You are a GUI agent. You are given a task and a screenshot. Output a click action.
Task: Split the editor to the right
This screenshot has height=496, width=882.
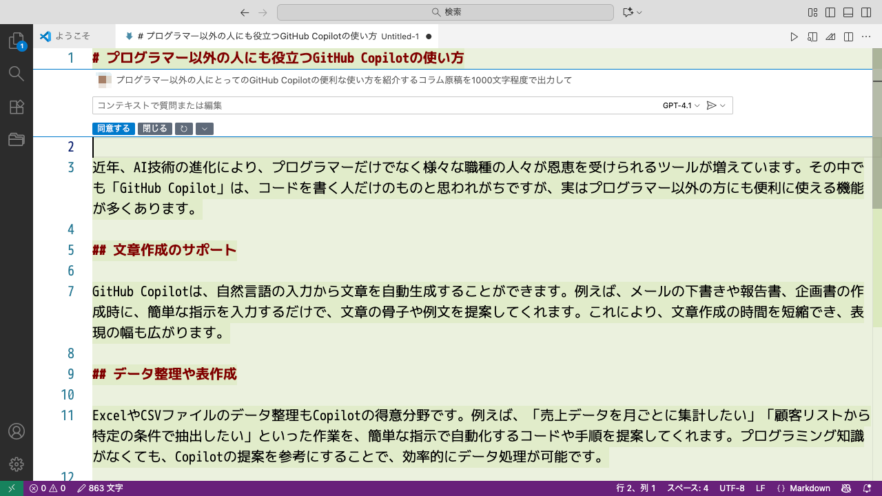(x=849, y=37)
